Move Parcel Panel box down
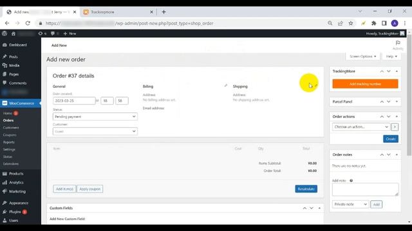 [x=389, y=101]
